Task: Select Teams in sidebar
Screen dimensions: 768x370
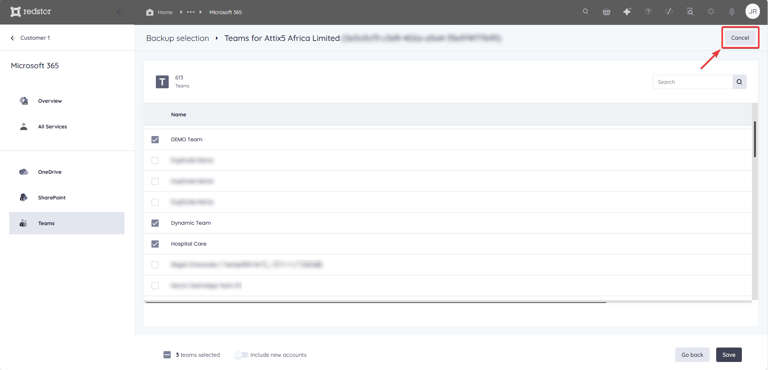Action: tap(67, 223)
